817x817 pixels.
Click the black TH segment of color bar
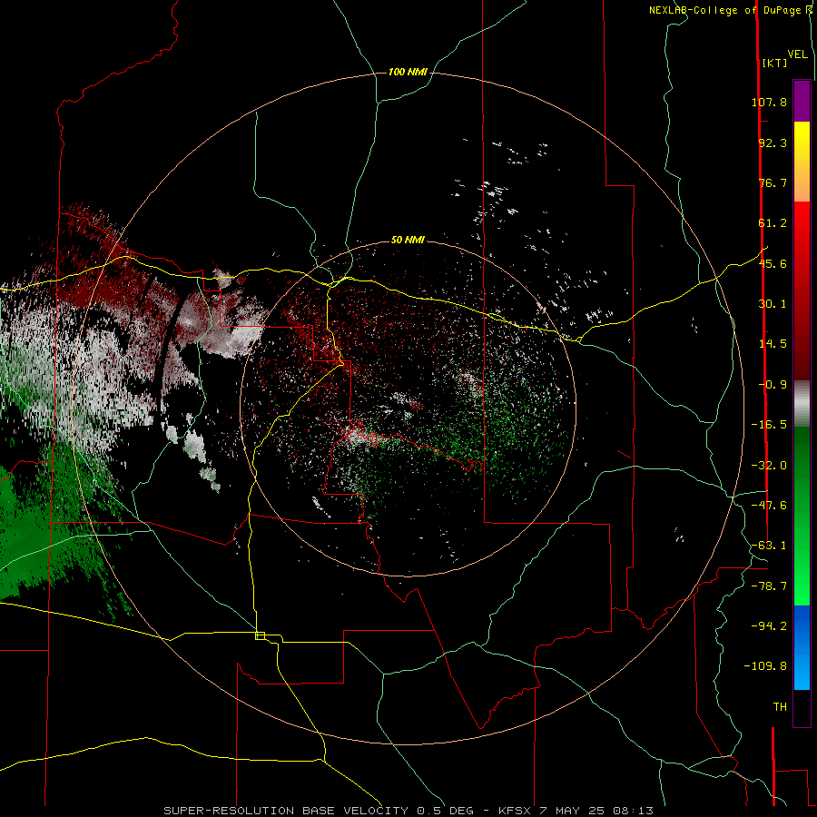point(802,707)
